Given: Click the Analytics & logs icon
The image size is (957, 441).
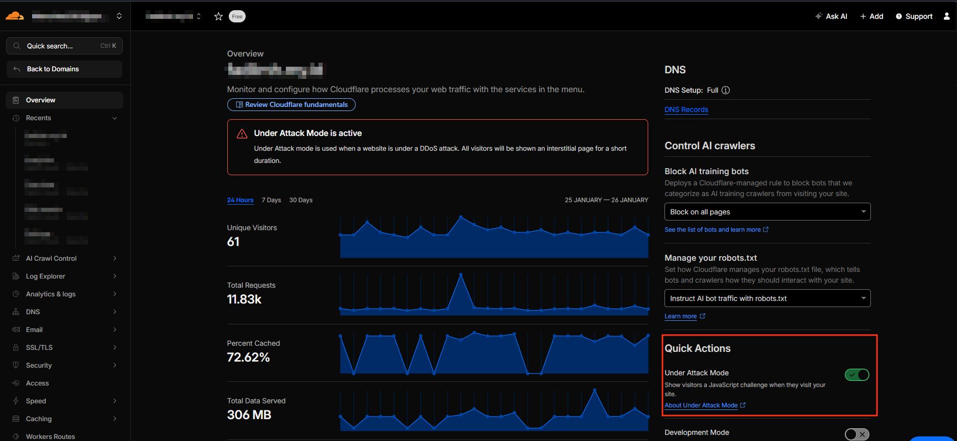Looking at the screenshot, I should [16, 294].
